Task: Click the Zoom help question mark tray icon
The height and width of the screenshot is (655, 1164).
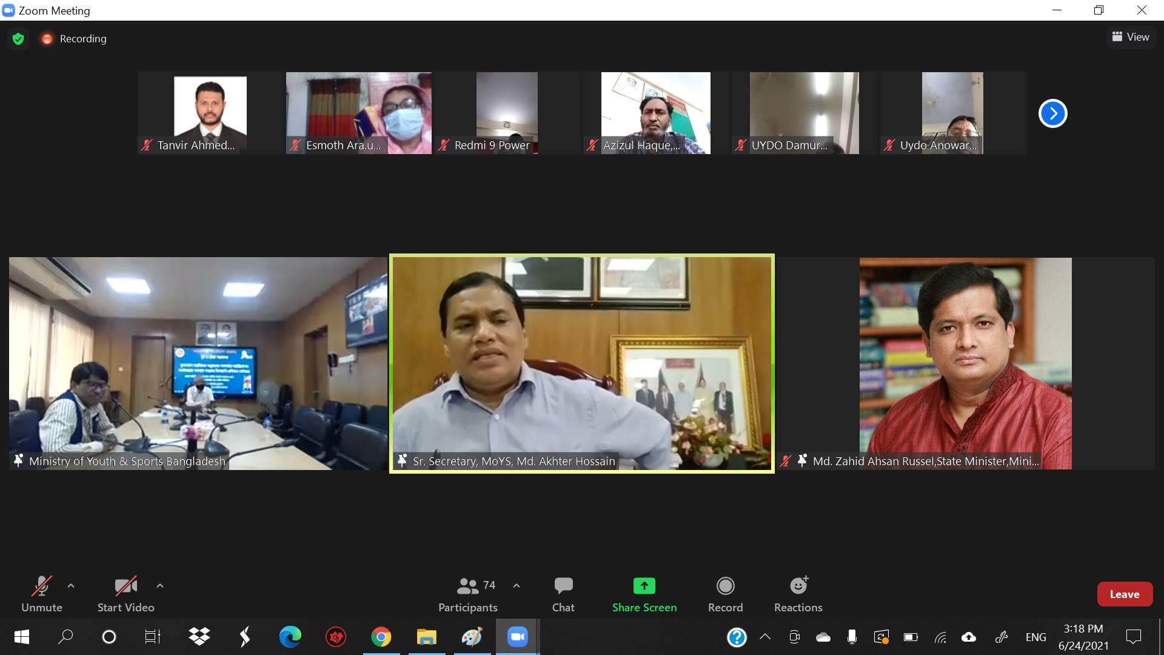Action: pyautogui.click(x=737, y=637)
